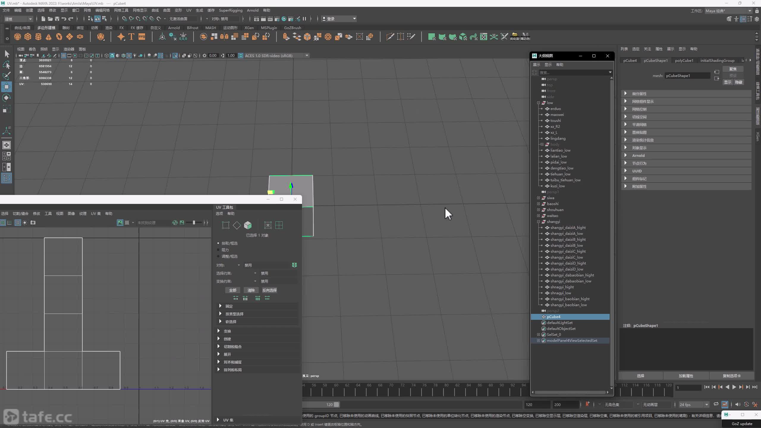761x428 pixels.
Task: Click the Pause Viewport icon
Action: pos(304,19)
